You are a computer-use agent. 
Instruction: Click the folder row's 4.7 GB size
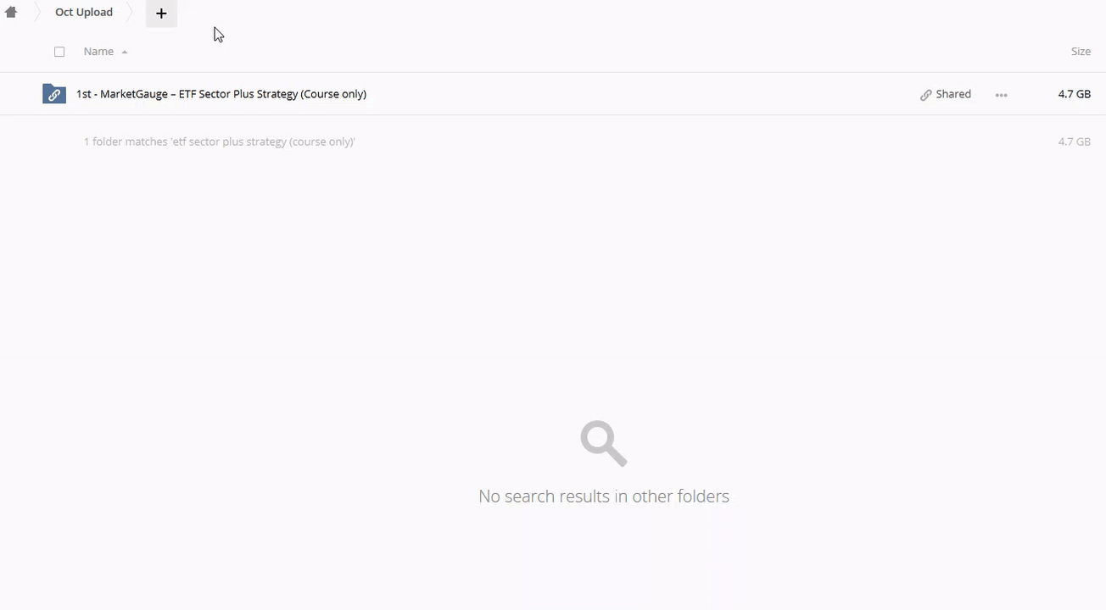coord(1074,94)
